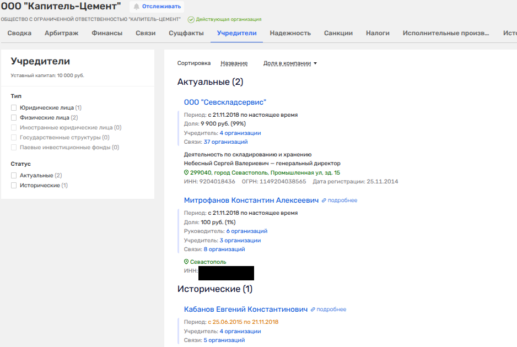Image resolution: width=517 pixels, height=347 pixels.
Task: Go to the Надежность tab
Action: (x=290, y=33)
